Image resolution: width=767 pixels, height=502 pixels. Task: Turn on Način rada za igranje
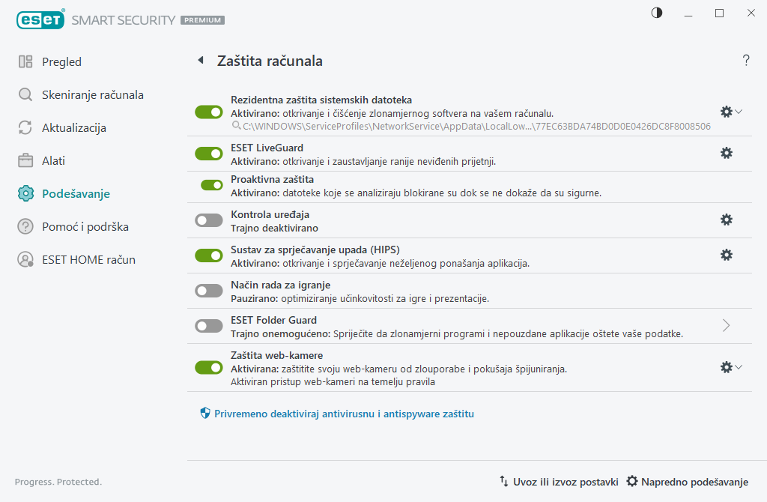click(x=208, y=290)
